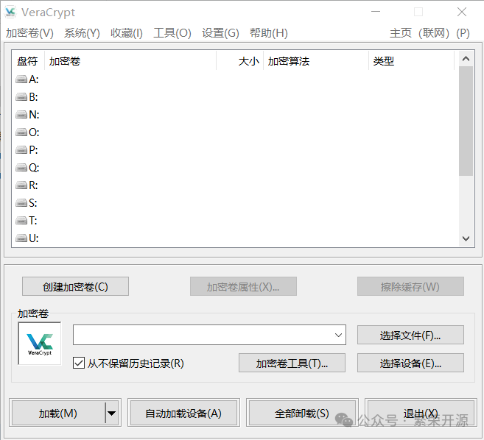This screenshot has width=484, height=440.
Task: Select the N: drive slot icon
Action: point(21,115)
